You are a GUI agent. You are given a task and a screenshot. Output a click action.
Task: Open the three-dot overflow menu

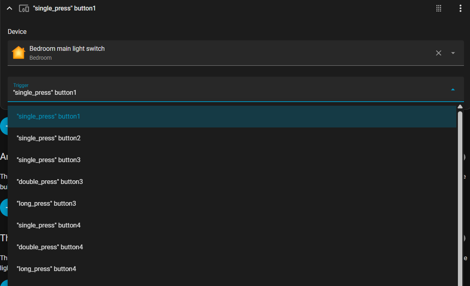[460, 8]
